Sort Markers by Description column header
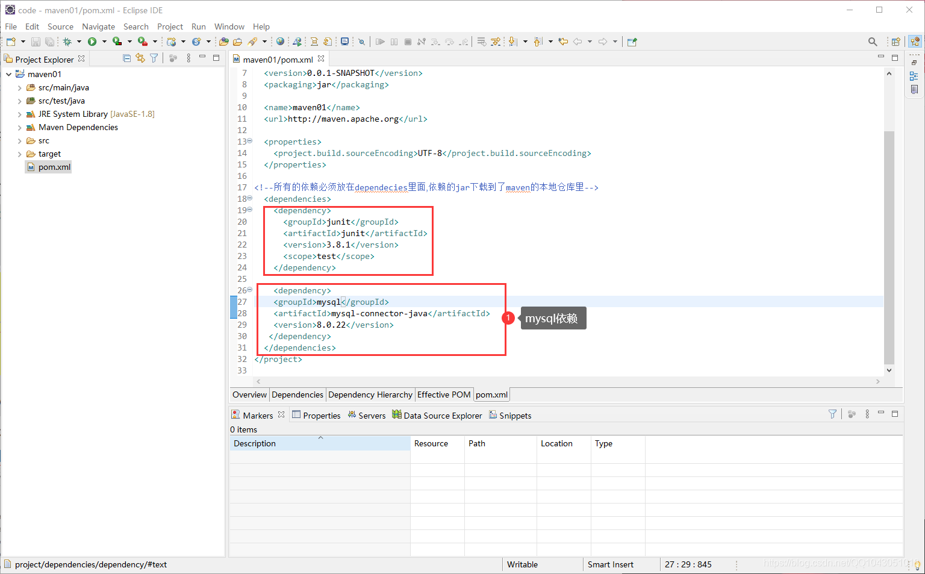Image resolution: width=925 pixels, height=574 pixels. click(320, 443)
